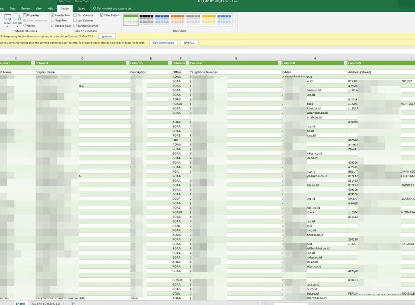Screen dimensions: 415x305
Task: Switch to the Review ribbon tab
Action: [x=26, y=8]
